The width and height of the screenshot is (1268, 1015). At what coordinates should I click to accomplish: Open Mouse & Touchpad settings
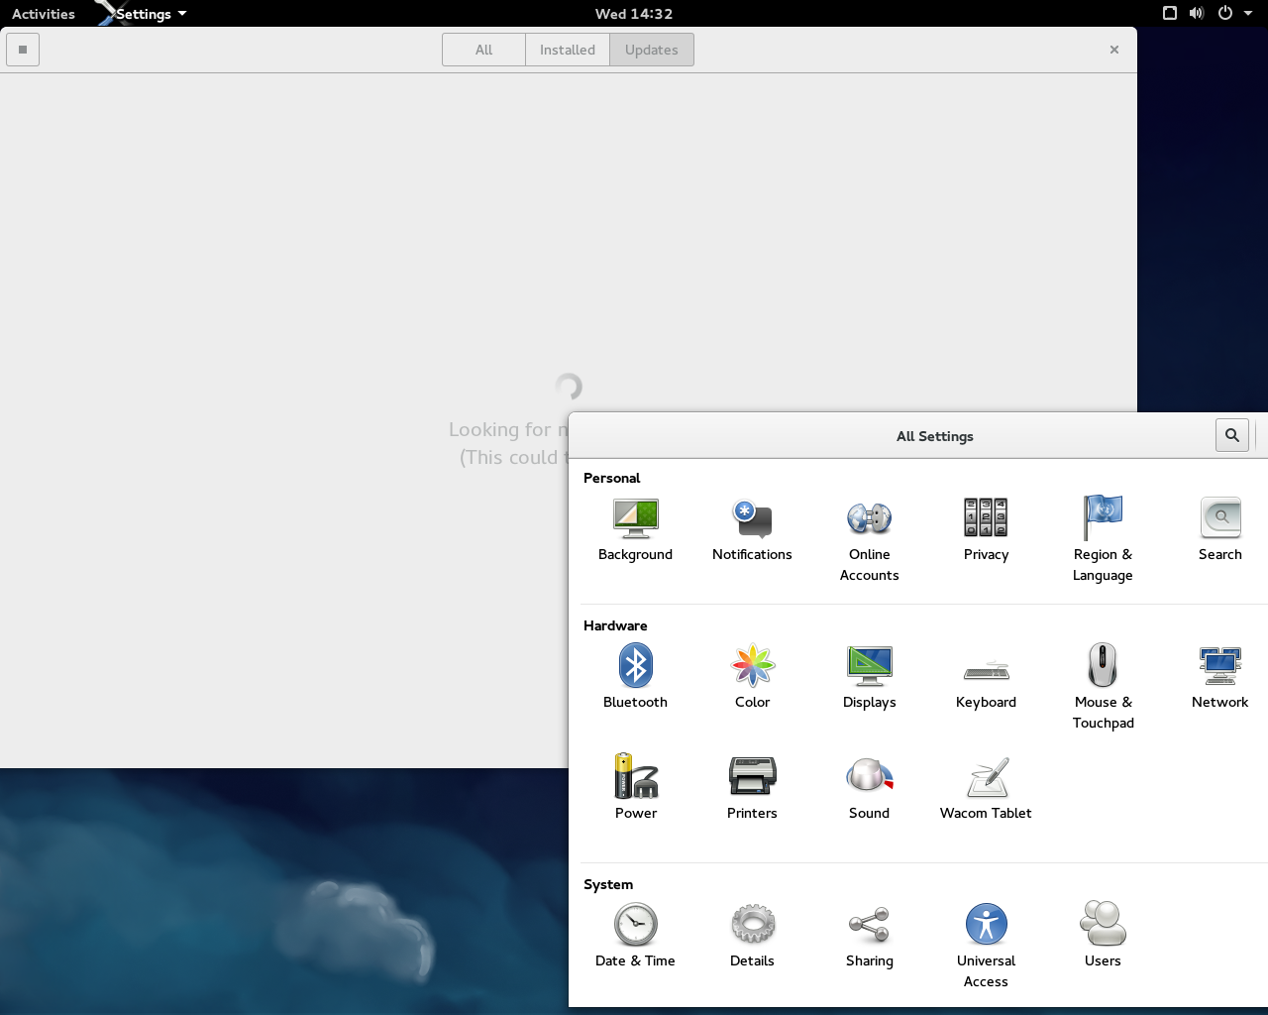pos(1103,687)
